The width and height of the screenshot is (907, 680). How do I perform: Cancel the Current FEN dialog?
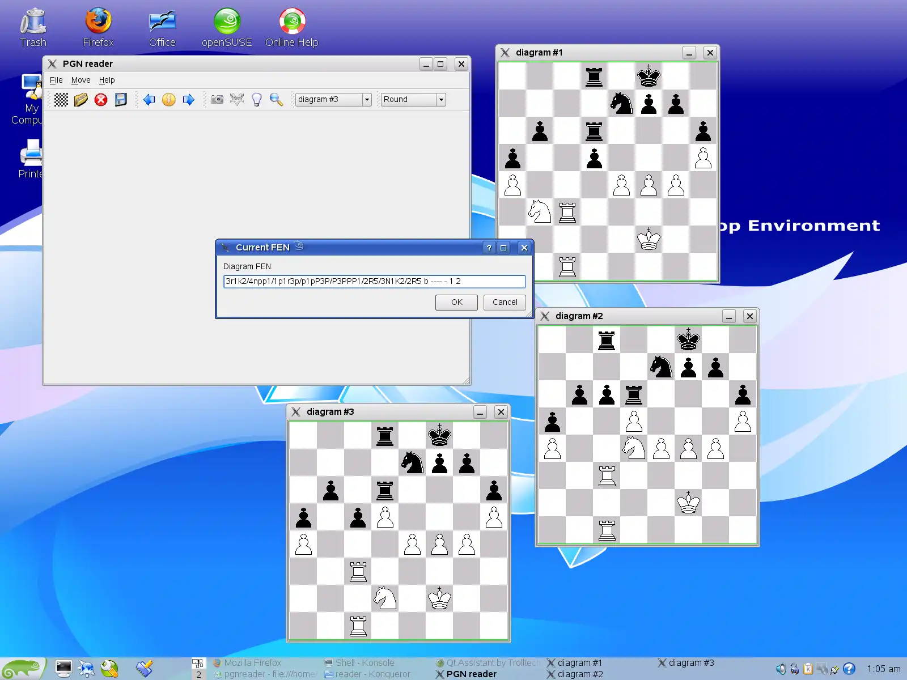tap(505, 303)
